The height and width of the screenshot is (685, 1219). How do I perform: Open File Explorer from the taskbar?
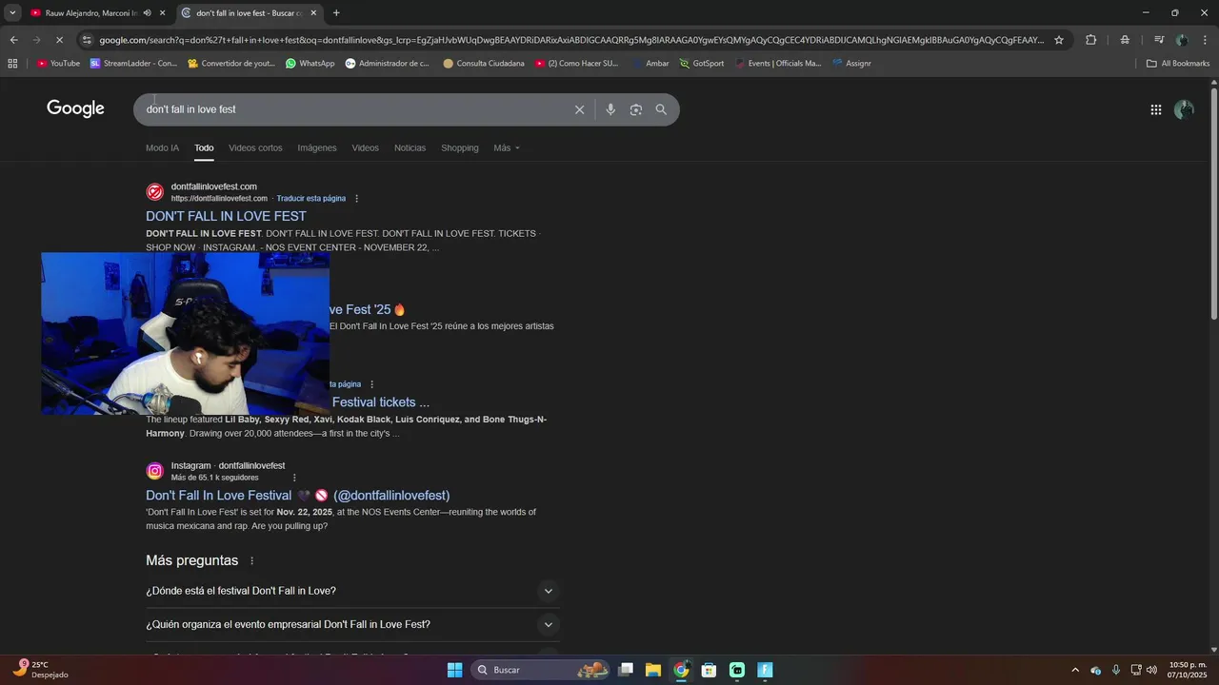pos(653,670)
